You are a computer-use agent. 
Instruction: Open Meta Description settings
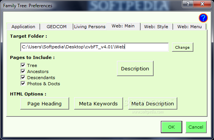pyautogui.click(x=152, y=103)
